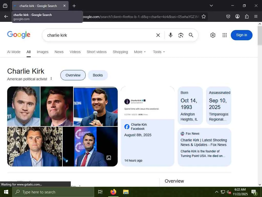The width and height of the screenshot is (262, 197).
Task: Open the dark green background portrait thumbnail
Action: [x=57, y=106]
